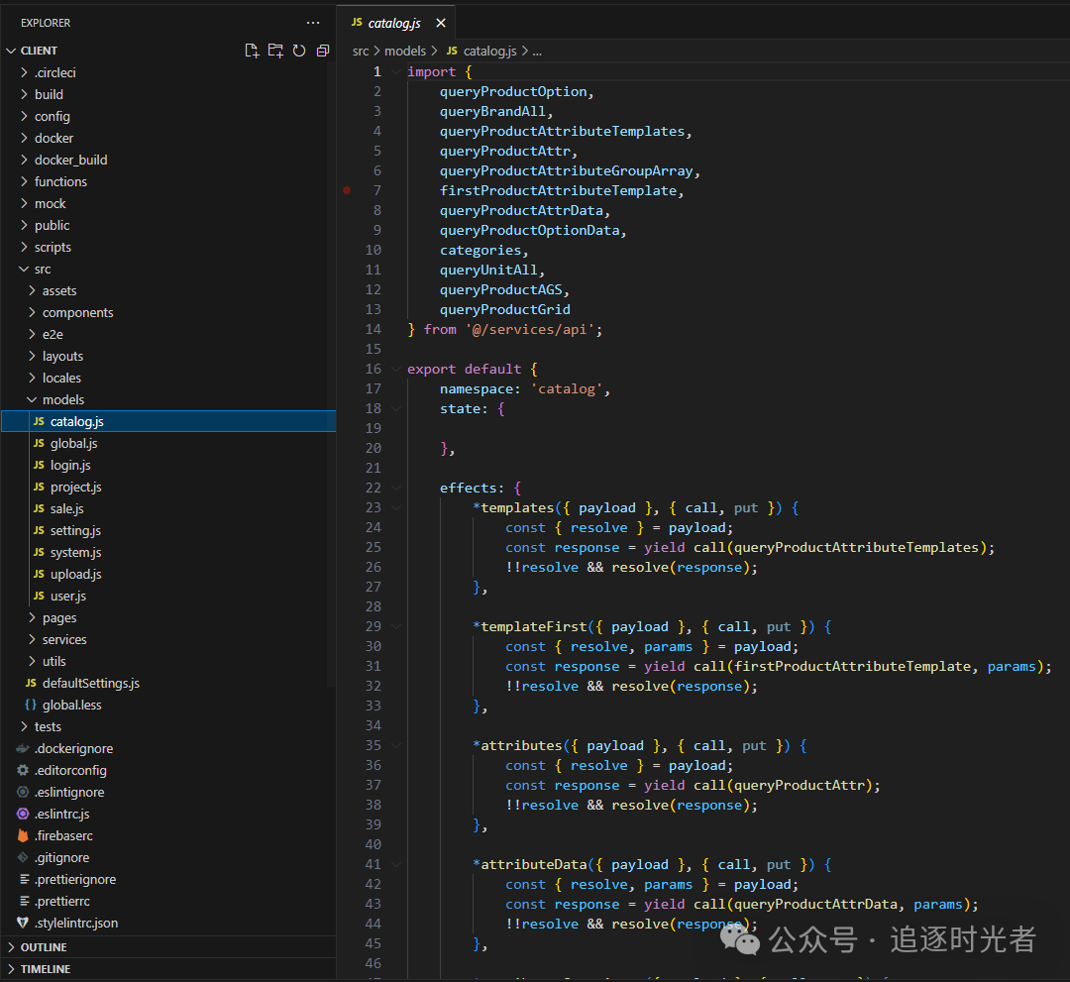
Task: Collapse all folders in Explorer
Action: click(x=323, y=51)
